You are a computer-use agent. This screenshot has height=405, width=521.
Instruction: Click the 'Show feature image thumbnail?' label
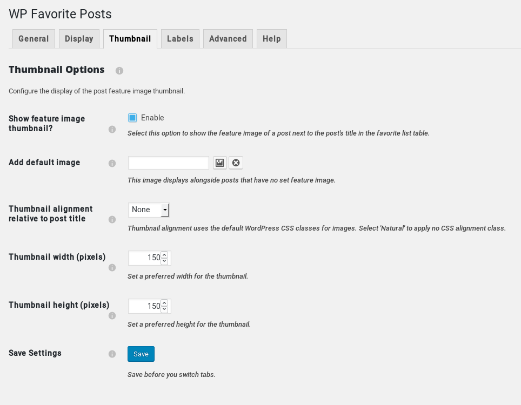(x=47, y=124)
